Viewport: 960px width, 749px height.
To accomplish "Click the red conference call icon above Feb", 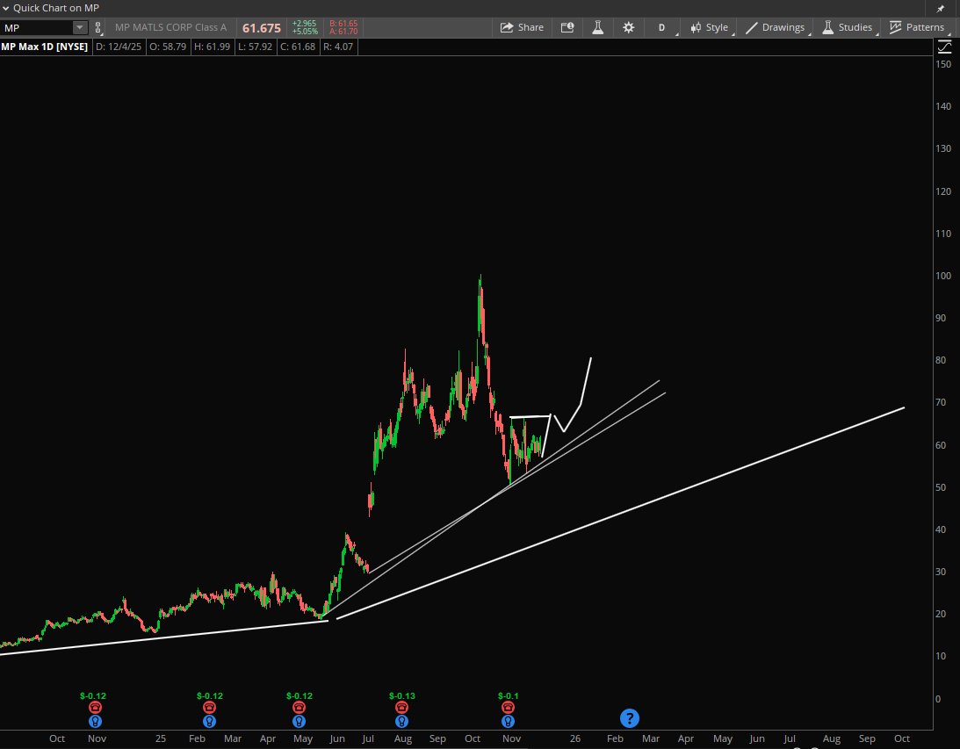I will tap(209, 708).
